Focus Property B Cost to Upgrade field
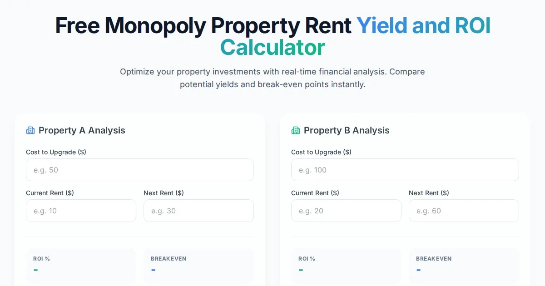 click(x=405, y=170)
